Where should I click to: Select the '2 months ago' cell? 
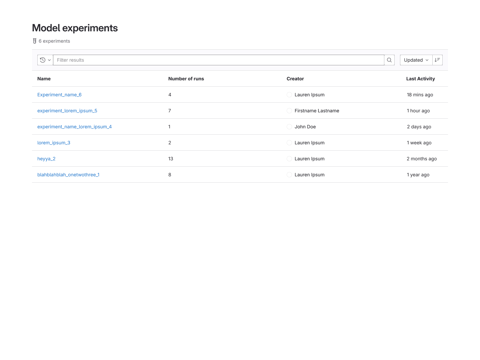coord(422,159)
